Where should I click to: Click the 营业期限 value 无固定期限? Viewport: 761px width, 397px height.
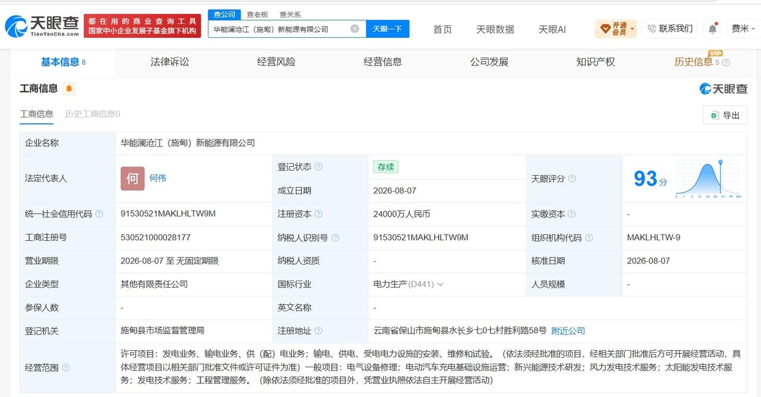tap(197, 261)
